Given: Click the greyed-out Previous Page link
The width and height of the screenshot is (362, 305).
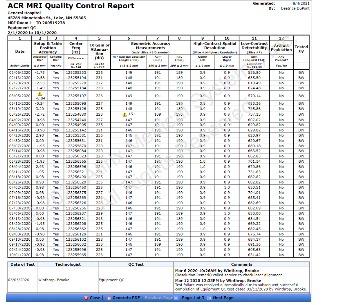Looking at the screenshot, I should tap(159, 298).
